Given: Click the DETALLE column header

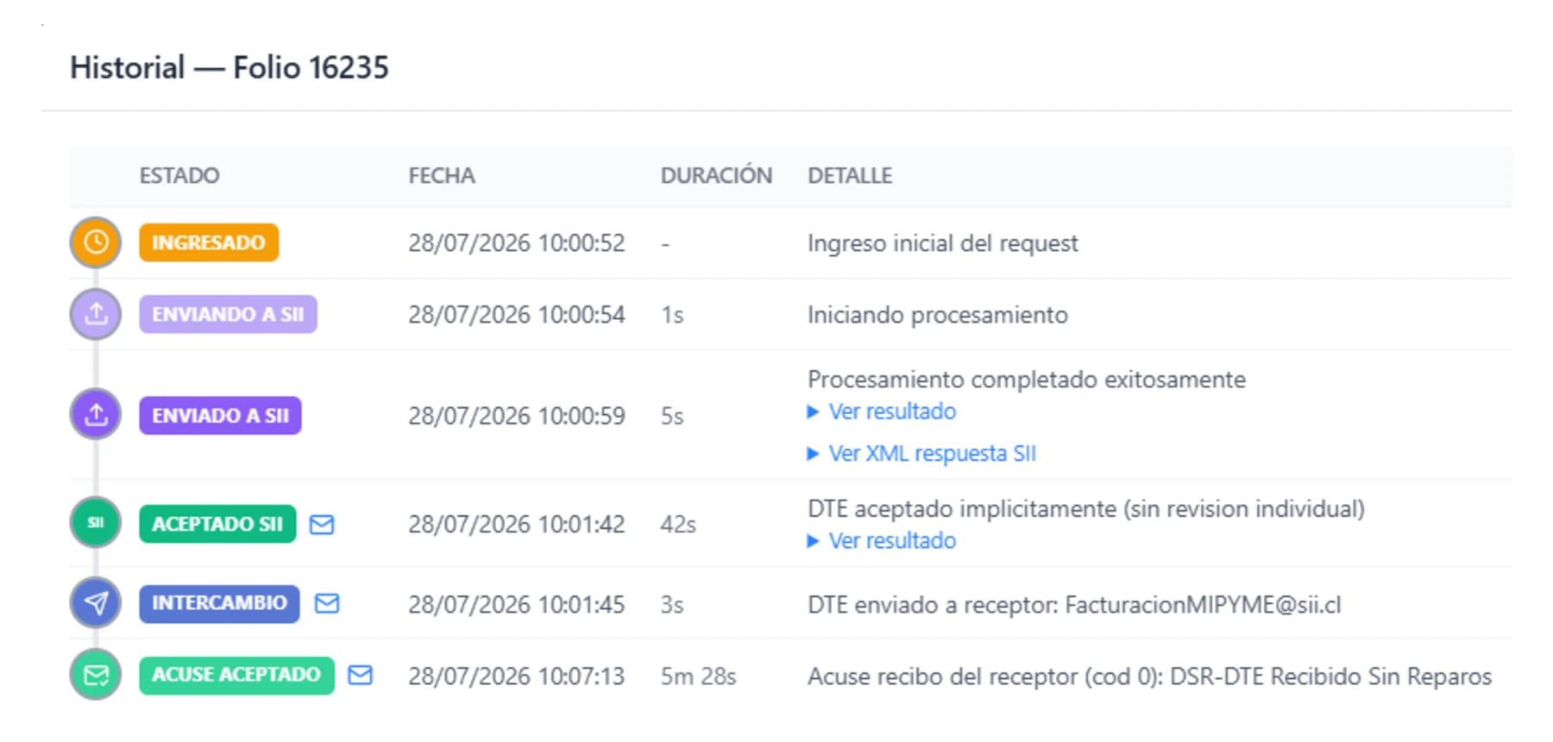Looking at the screenshot, I should pyautogui.click(x=850, y=175).
